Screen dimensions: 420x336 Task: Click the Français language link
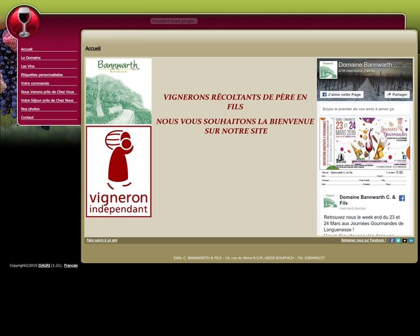click(x=71, y=266)
